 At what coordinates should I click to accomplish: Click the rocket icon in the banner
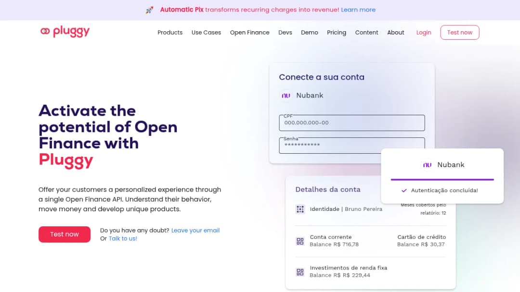150,10
